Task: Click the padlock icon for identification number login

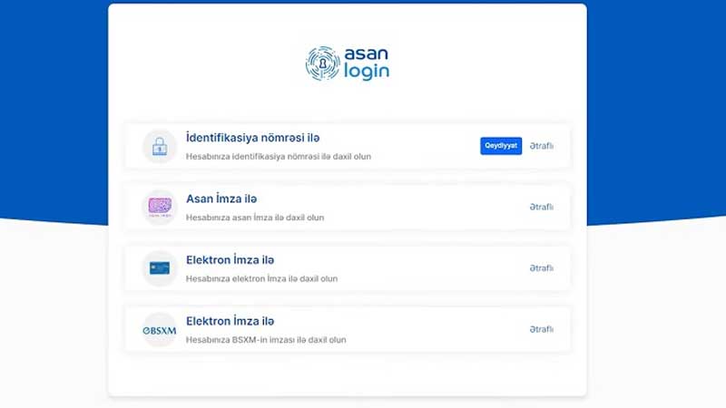Action: tap(160, 146)
